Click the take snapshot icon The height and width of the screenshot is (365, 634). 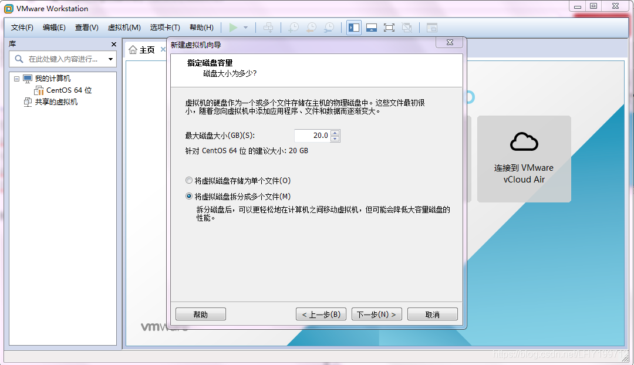(x=294, y=28)
